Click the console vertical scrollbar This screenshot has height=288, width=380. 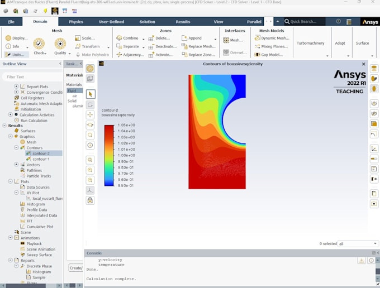tap(378, 271)
